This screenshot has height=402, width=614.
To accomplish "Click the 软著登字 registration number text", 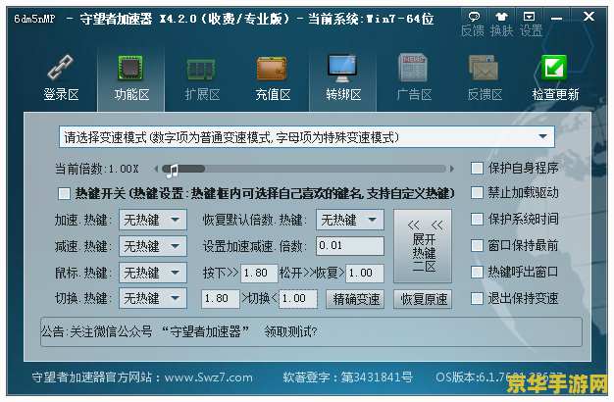I will [348, 377].
